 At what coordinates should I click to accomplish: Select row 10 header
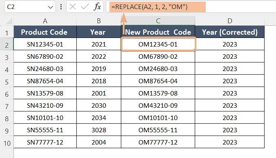7,142
